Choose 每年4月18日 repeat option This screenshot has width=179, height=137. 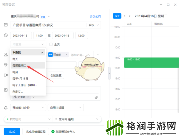28,79
